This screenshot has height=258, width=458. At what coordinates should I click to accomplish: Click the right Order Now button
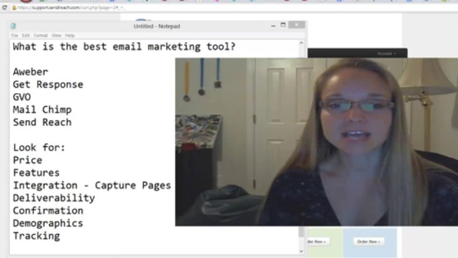(369, 242)
